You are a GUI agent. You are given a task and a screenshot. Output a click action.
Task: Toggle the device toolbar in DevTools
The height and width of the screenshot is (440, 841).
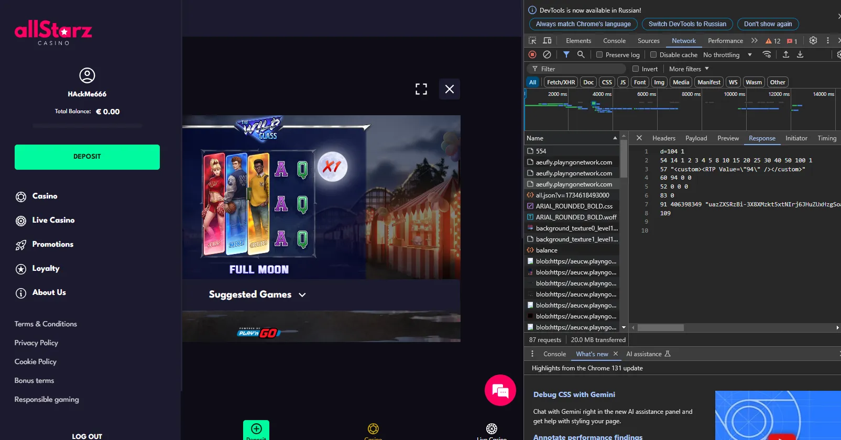(x=547, y=41)
